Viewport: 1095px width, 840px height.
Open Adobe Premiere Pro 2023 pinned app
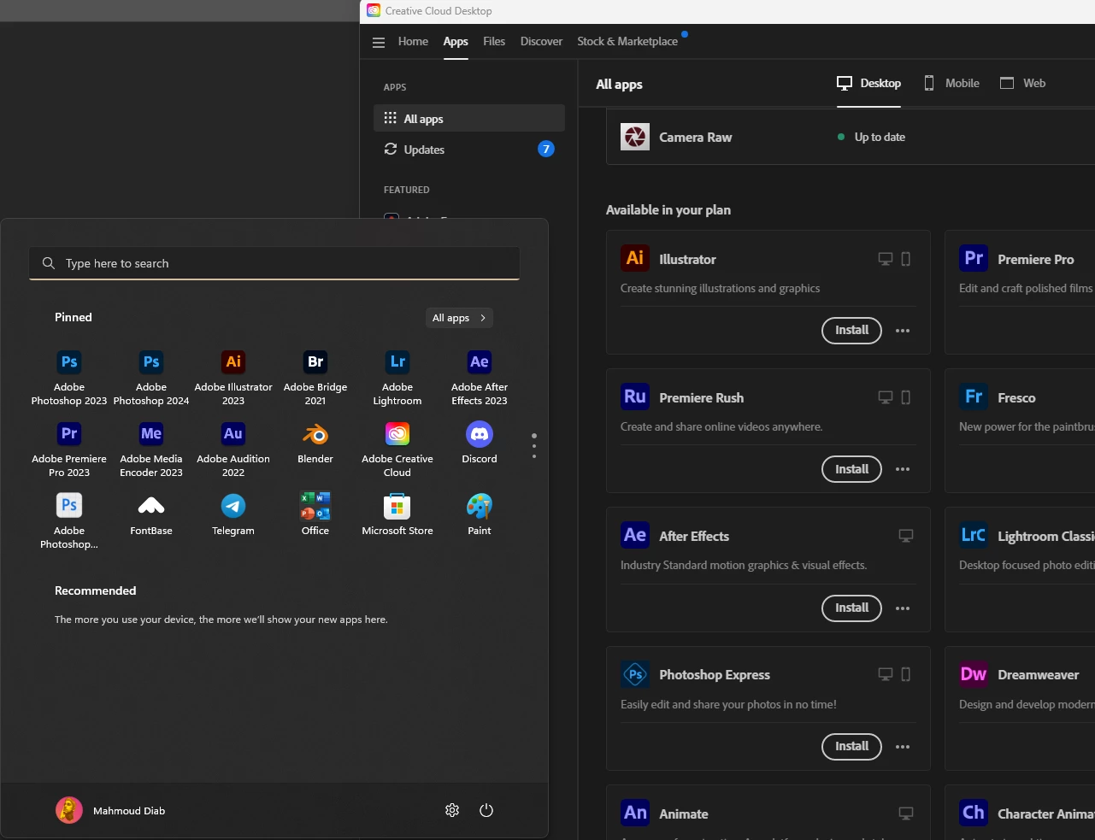coord(69,449)
